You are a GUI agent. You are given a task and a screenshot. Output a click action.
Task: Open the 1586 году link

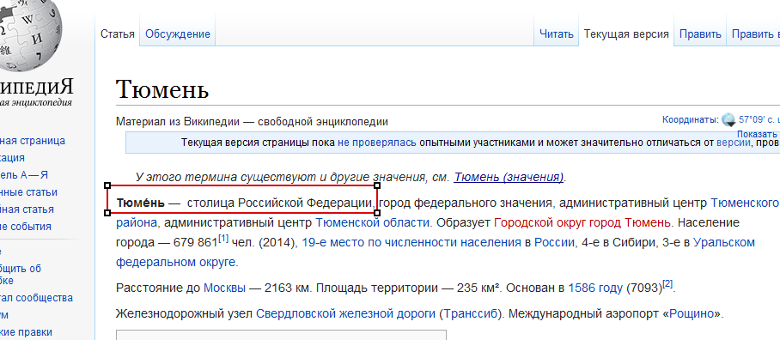[595, 288]
